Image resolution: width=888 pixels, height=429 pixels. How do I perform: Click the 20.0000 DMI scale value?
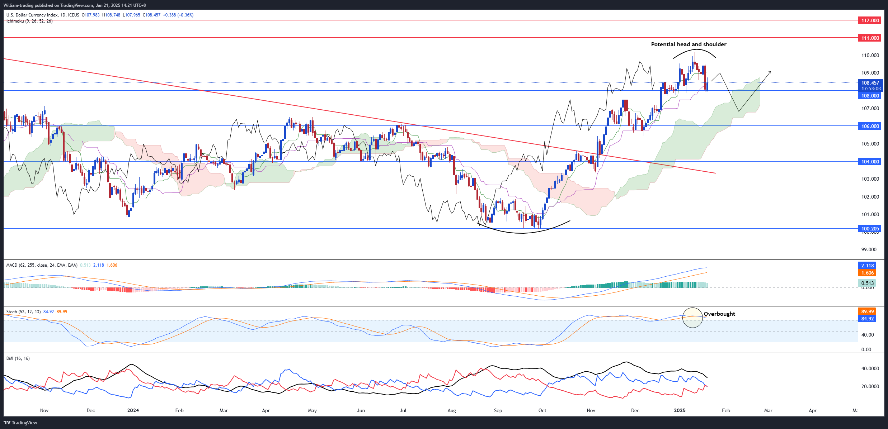[870, 386]
